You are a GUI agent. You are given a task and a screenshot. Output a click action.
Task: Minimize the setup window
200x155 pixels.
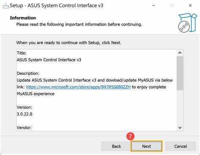point(154,5)
